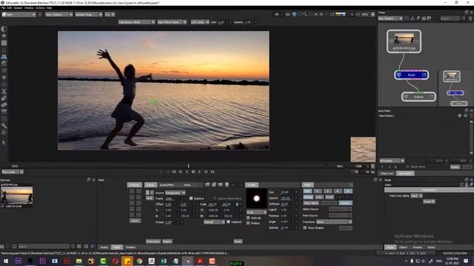
Task: Enable the Airbrush checkbox
Action: (x=248, y=218)
